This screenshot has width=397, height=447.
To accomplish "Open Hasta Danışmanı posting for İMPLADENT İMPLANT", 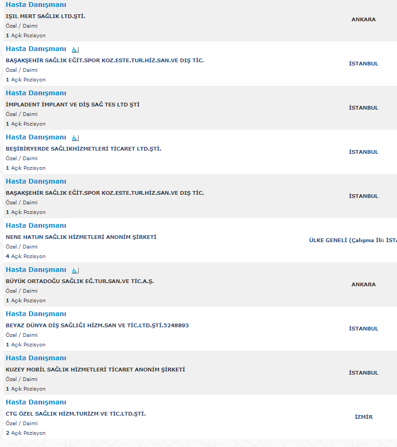I will point(36,93).
